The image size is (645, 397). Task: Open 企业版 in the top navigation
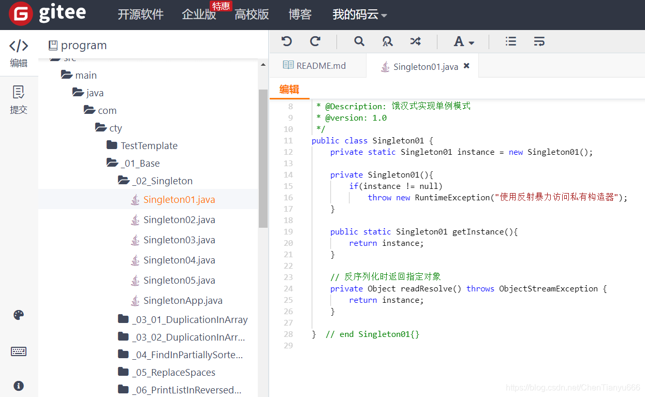pyautogui.click(x=199, y=14)
